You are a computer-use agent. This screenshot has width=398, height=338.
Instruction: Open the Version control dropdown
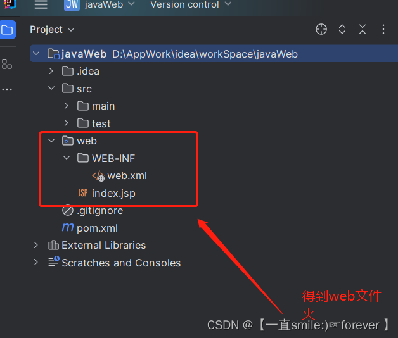tap(191, 4)
